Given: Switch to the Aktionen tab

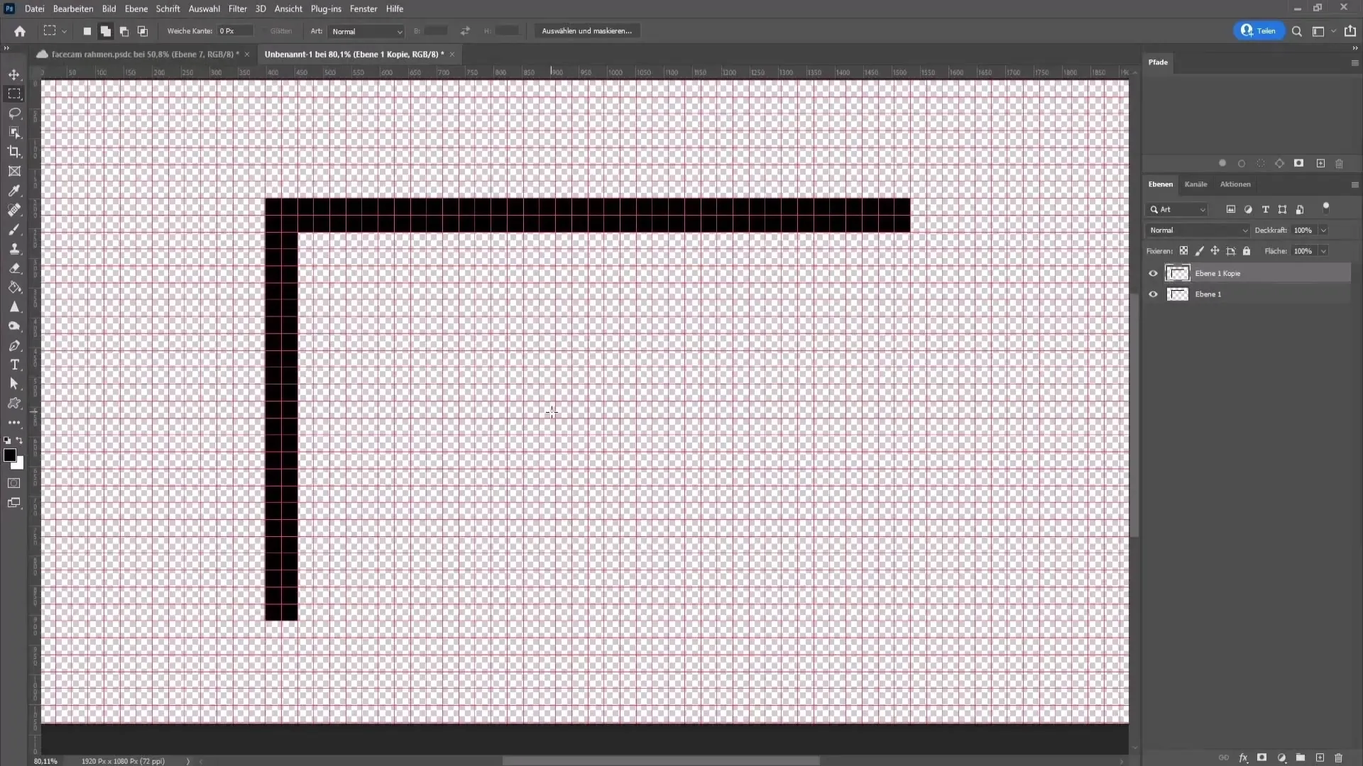Looking at the screenshot, I should tap(1236, 184).
